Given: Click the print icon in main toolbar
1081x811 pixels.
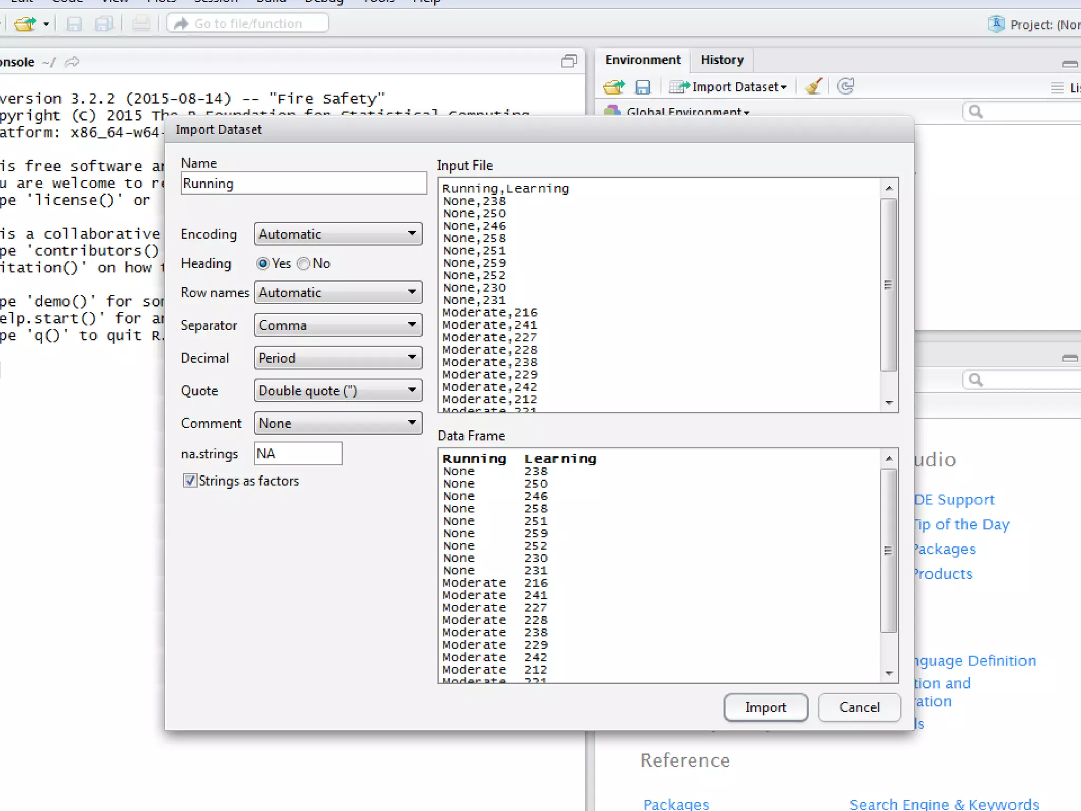Looking at the screenshot, I should click(x=140, y=24).
